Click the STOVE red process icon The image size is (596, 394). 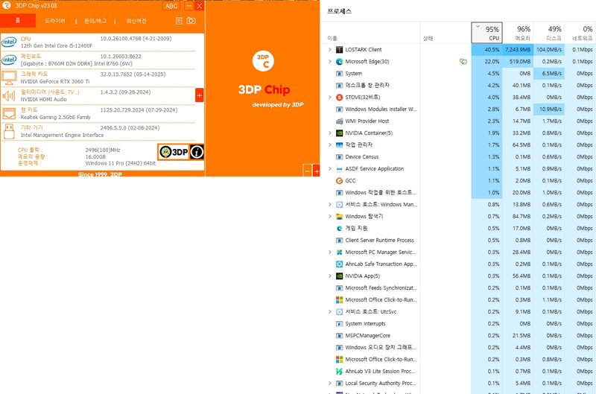[x=340, y=98]
